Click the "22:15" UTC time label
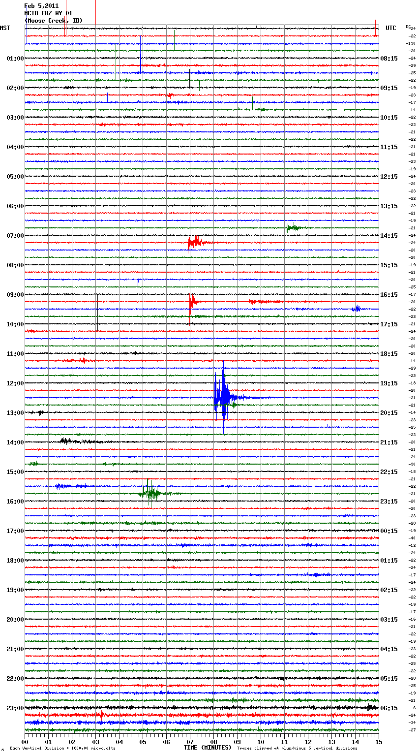418x755 pixels. coord(389,472)
